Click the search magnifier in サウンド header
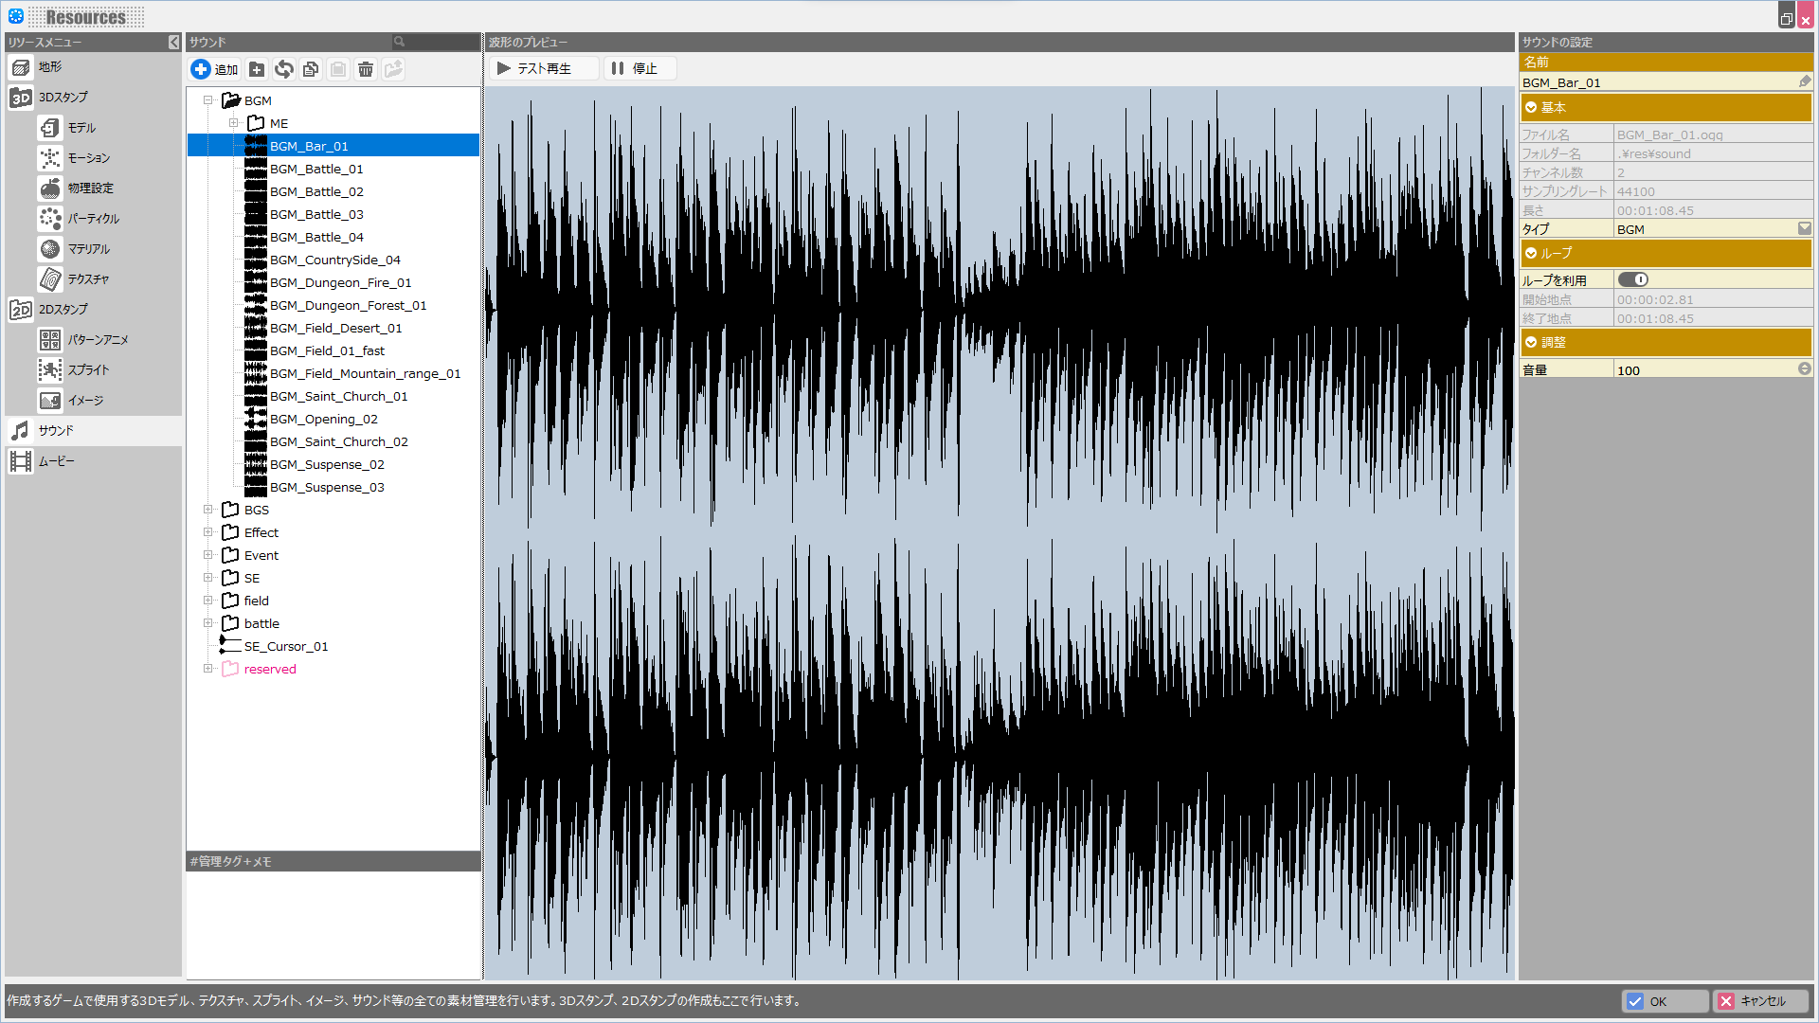Image resolution: width=1819 pixels, height=1023 pixels. [400, 42]
